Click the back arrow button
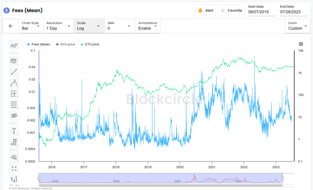 point(11,26)
